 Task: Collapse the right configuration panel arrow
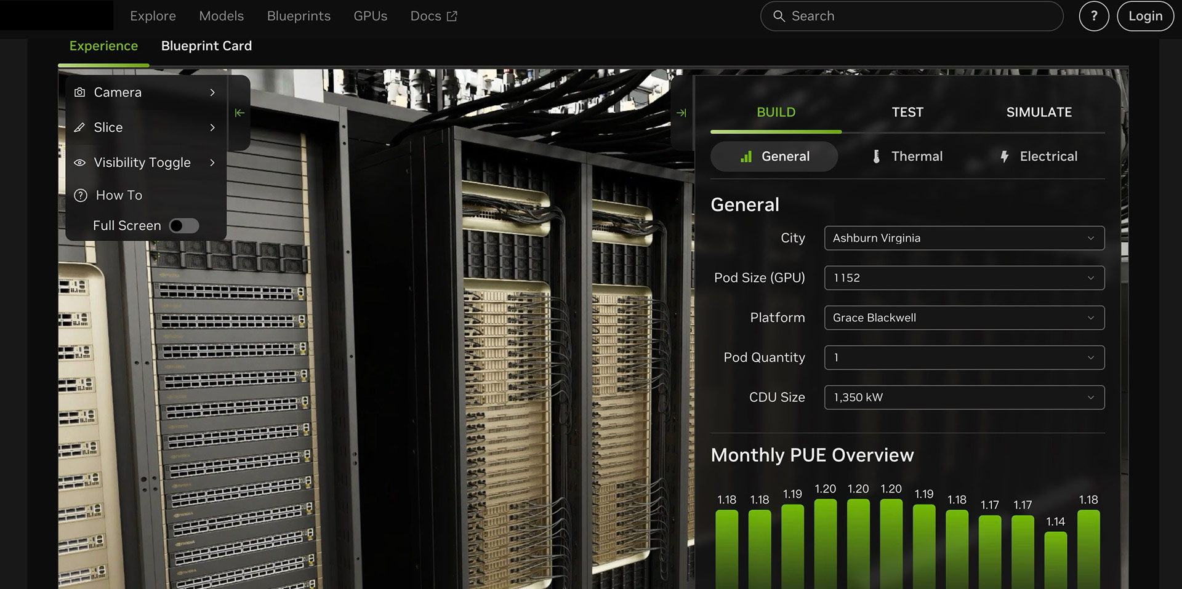click(681, 113)
